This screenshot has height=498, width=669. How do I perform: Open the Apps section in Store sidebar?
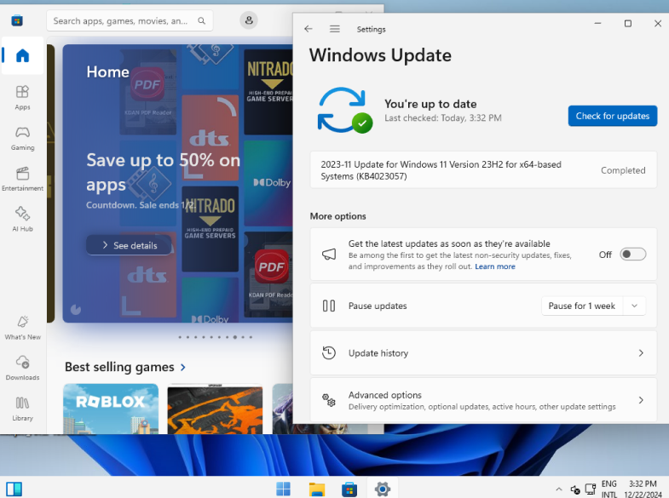[22, 98]
